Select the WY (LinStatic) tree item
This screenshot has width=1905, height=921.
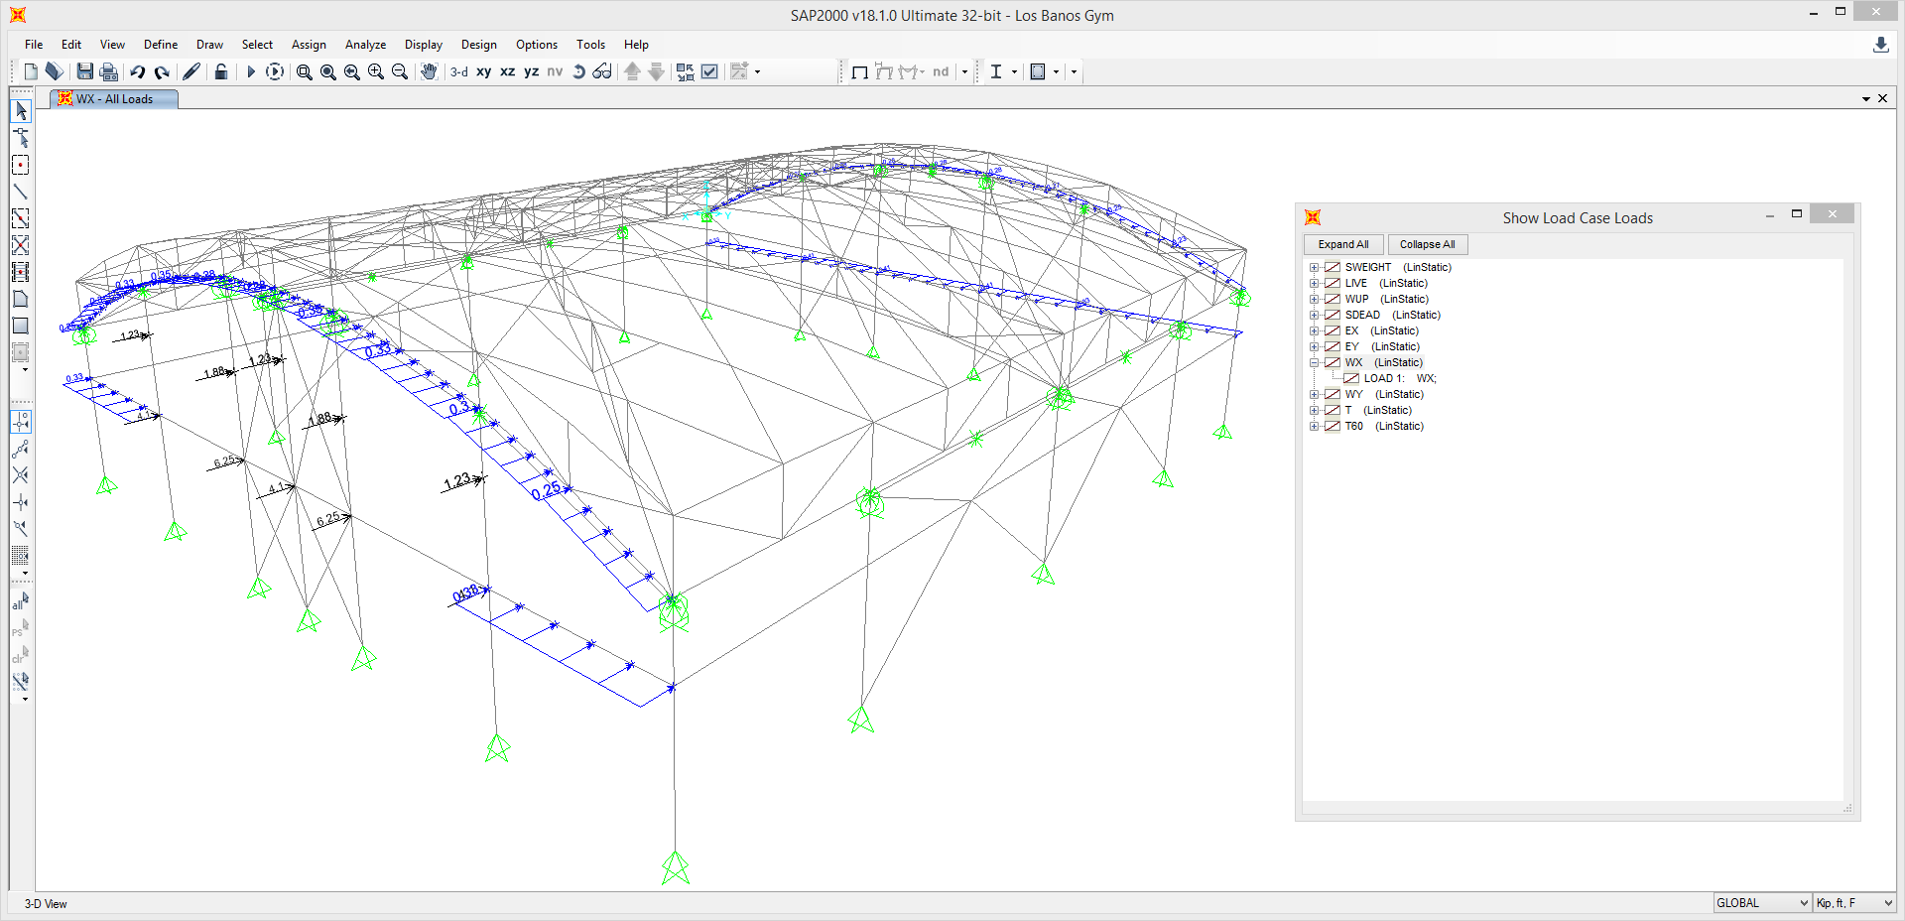[1383, 394]
